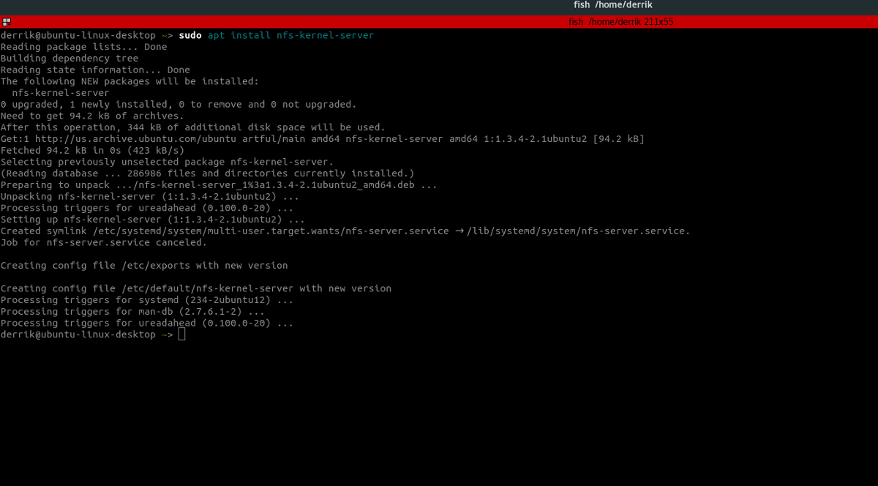Click 'Creating config file /etc/default/nfs-kernel-server' line
Image resolution: width=878 pixels, height=486 pixels.
point(196,288)
